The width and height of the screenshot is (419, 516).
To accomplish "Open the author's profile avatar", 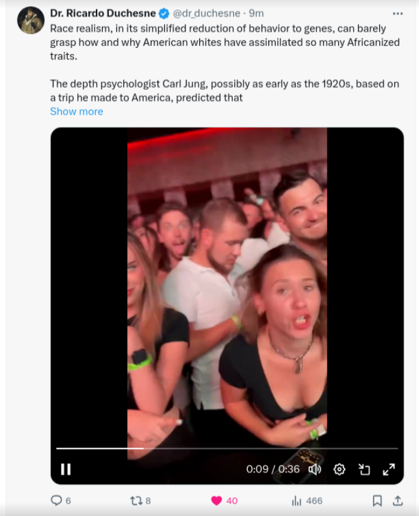I will click(31, 21).
